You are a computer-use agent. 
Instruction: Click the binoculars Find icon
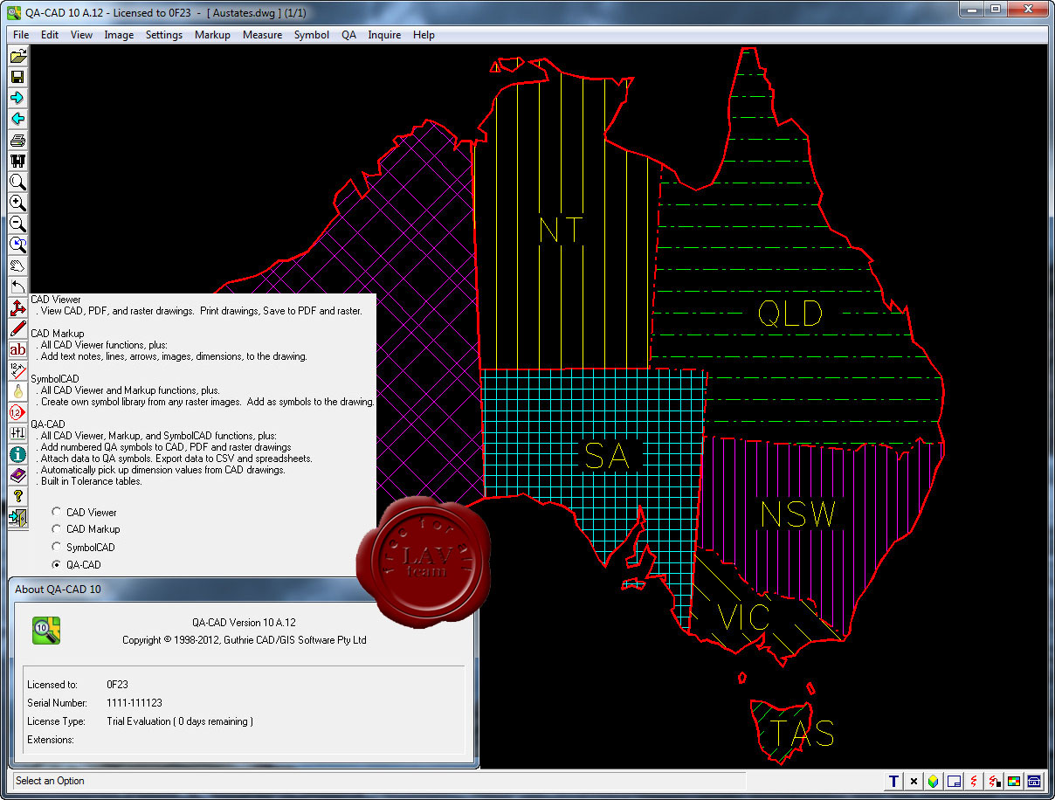tap(17, 161)
